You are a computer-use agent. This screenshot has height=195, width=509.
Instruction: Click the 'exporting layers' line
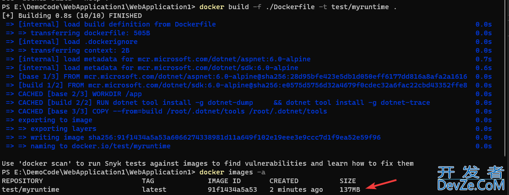51,129
